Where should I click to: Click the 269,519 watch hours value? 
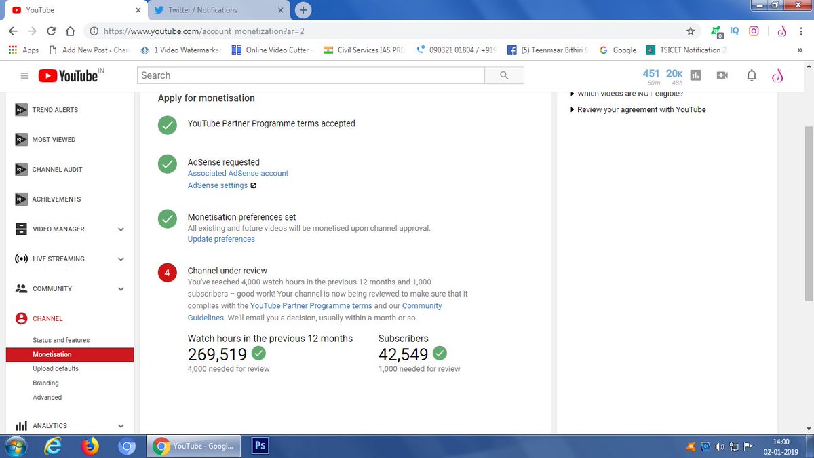(x=217, y=354)
